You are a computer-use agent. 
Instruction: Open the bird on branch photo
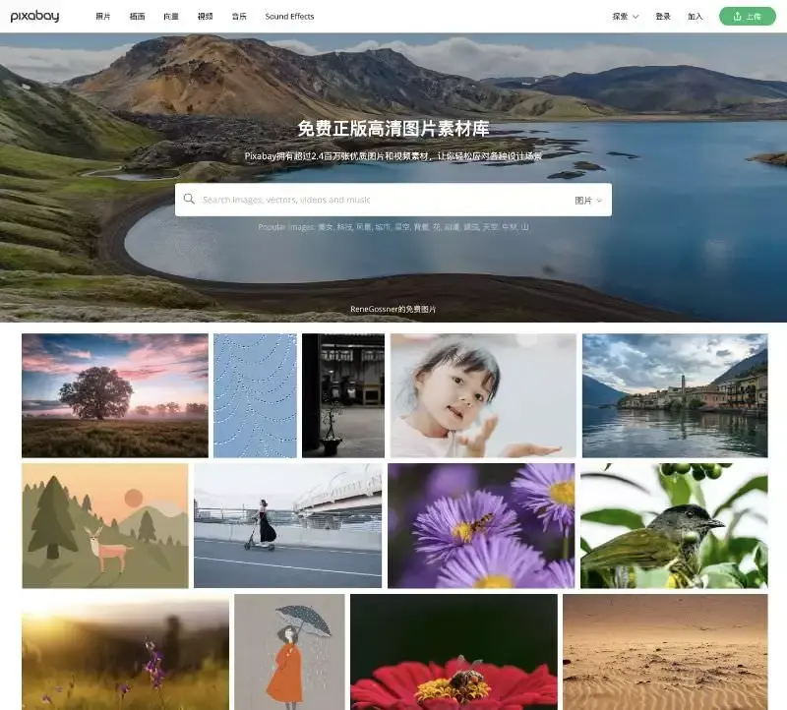click(674, 526)
